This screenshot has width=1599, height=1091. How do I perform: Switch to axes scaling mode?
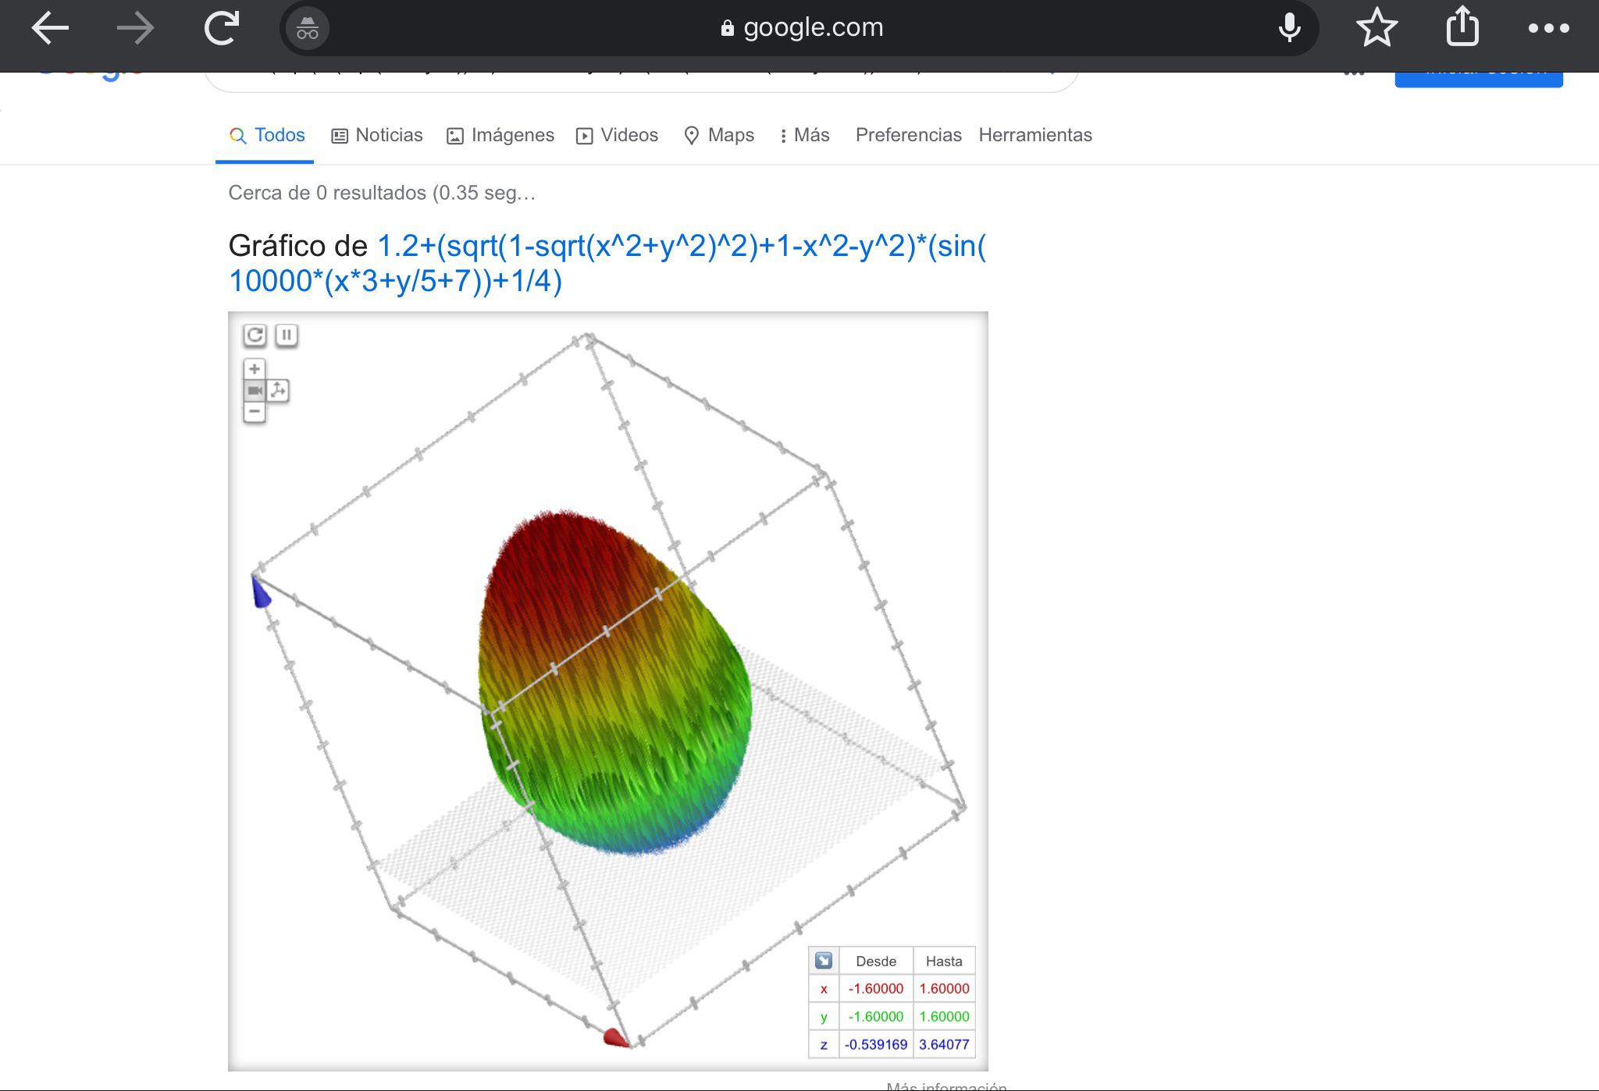coord(278,390)
